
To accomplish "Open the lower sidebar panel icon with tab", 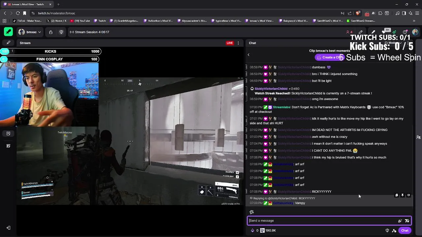I will 8,146.
